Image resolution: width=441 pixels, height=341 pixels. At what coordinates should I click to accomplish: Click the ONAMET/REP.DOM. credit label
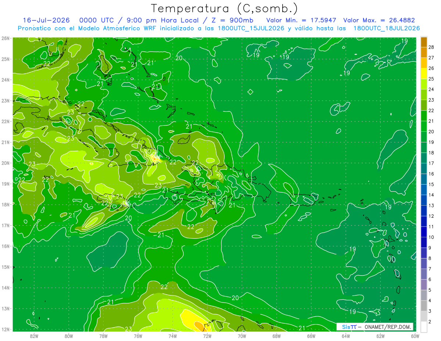click(x=387, y=327)
